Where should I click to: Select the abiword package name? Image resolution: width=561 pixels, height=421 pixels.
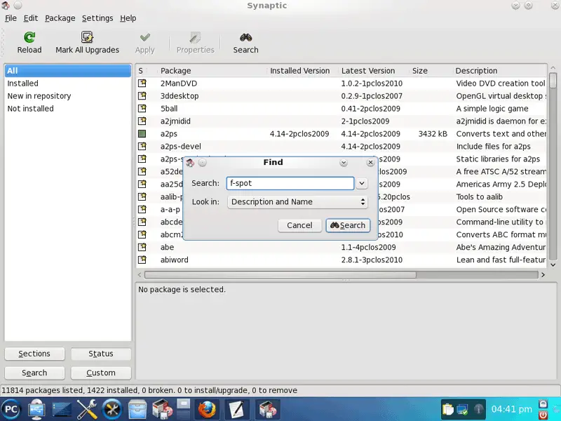pyautogui.click(x=174, y=260)
